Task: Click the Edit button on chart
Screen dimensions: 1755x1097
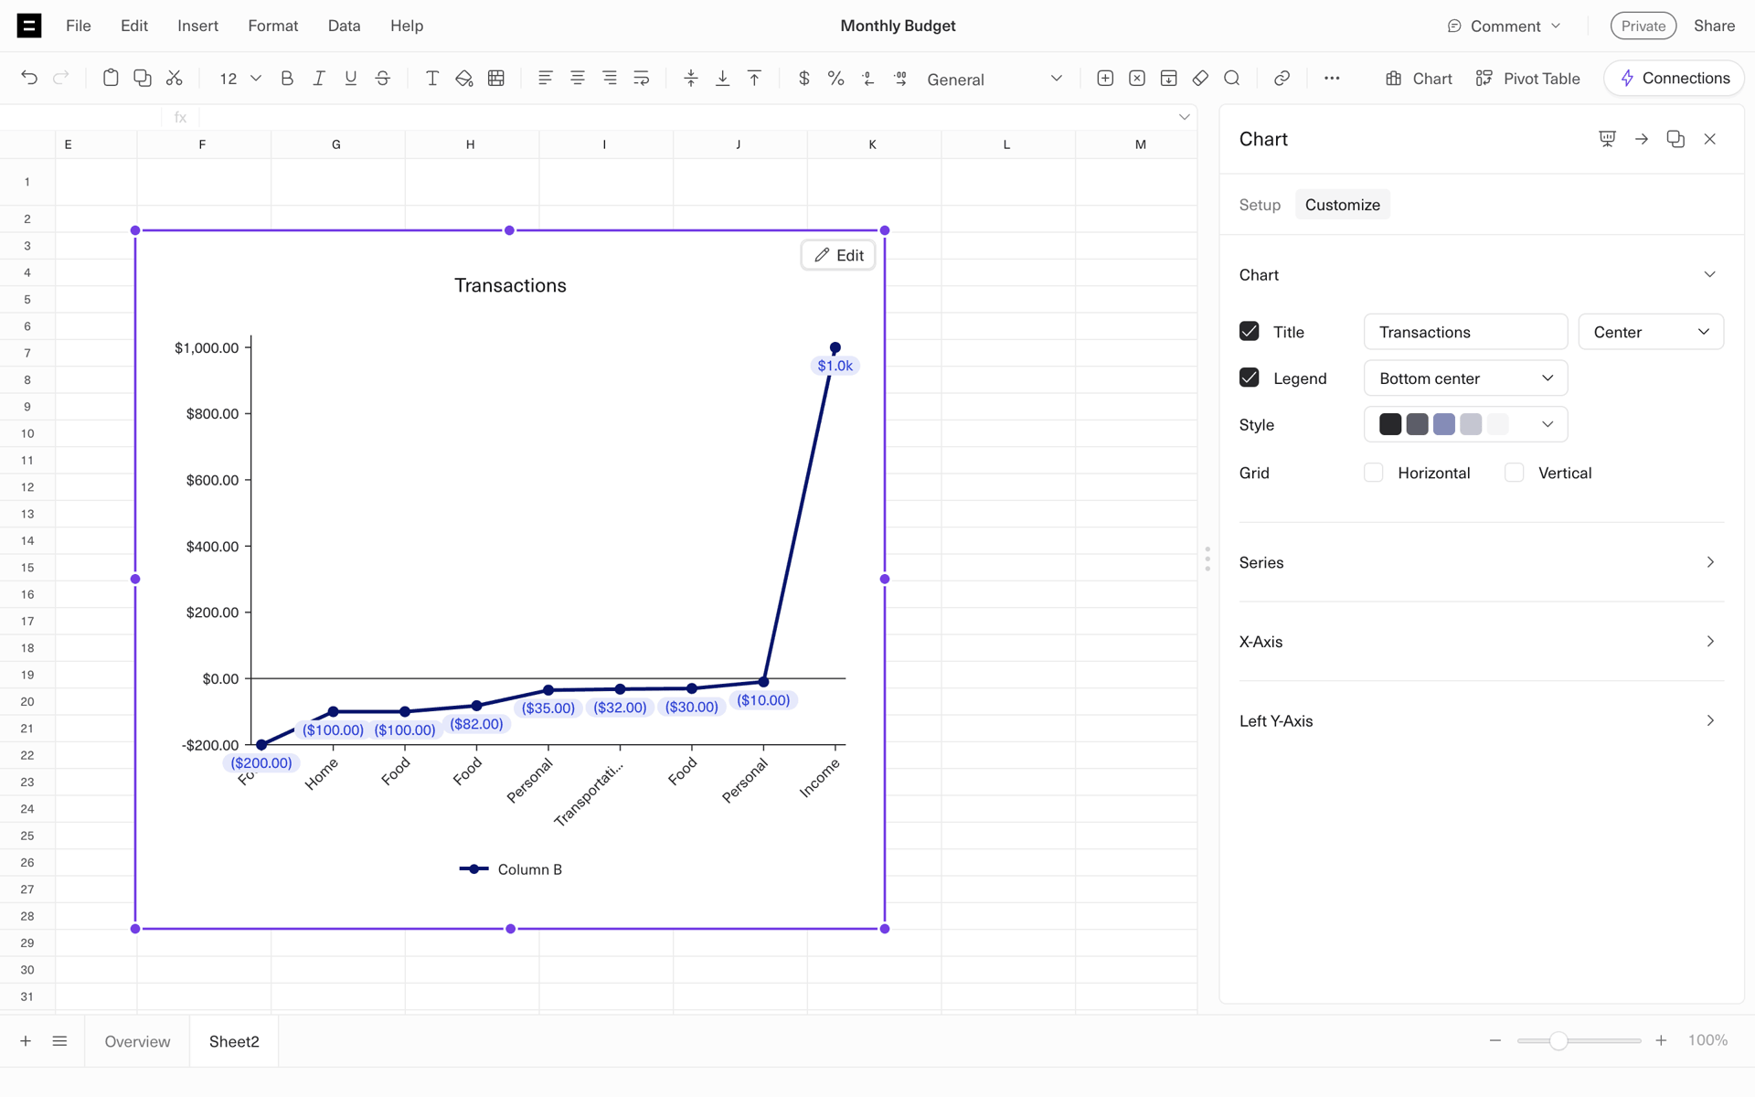Action: pyautogui.click(x=838, y=255)
